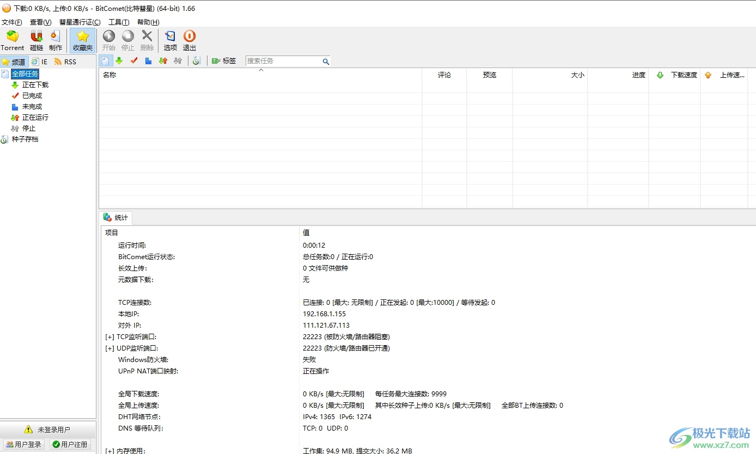The width and height of the screenshot is (756, 454).
Task: Select the local IP value 192.168.1.155
Action: click(324, 314)
